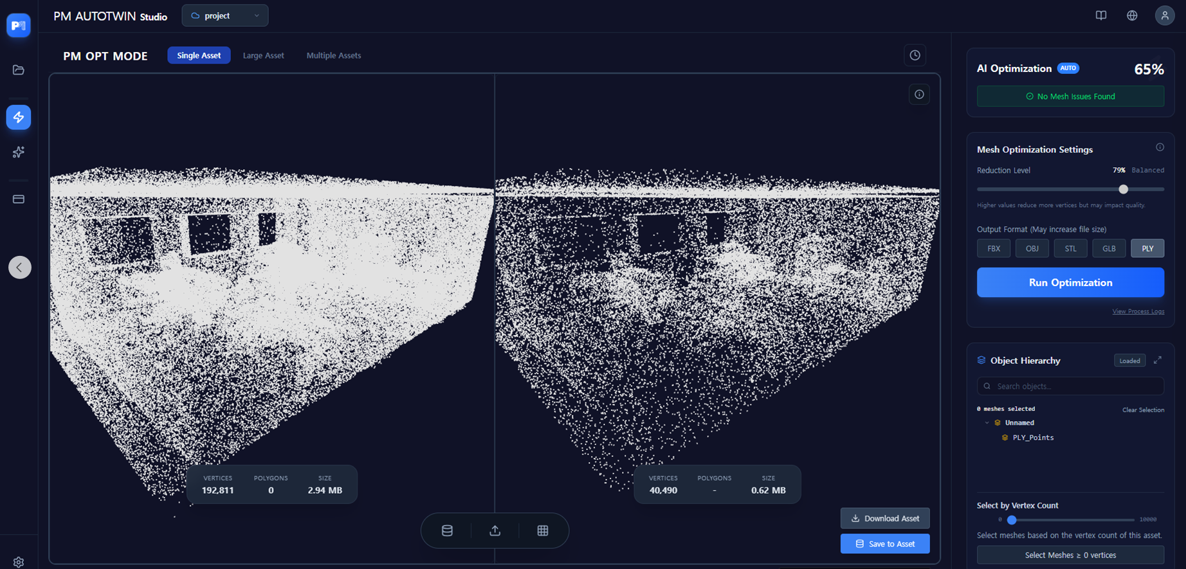The image size is (1186, 569).
Task: Collapse the Unnamed tree node
Action: 987,423
